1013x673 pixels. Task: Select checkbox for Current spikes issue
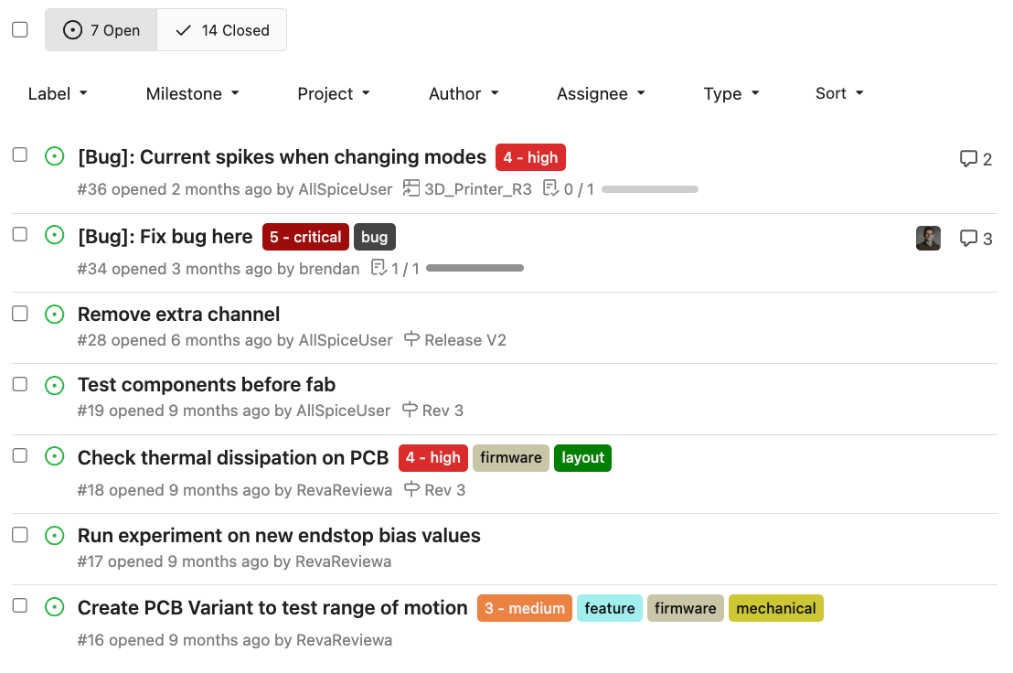coord(20,155)
